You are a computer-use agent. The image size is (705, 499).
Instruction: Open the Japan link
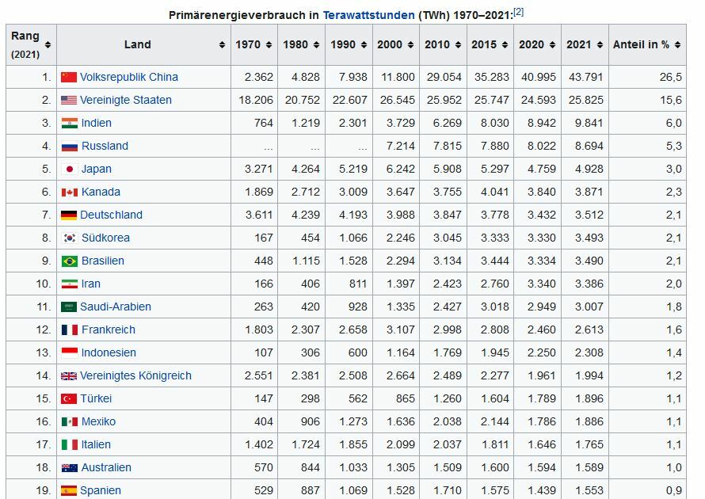tap(96, 169)
